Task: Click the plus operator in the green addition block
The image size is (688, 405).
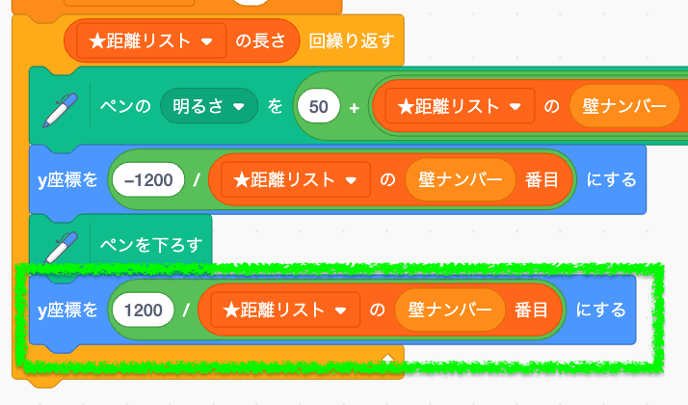Action: tap(354, 107)
